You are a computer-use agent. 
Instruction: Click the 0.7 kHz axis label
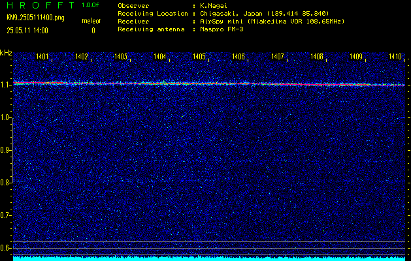click(x=5, y=215)
